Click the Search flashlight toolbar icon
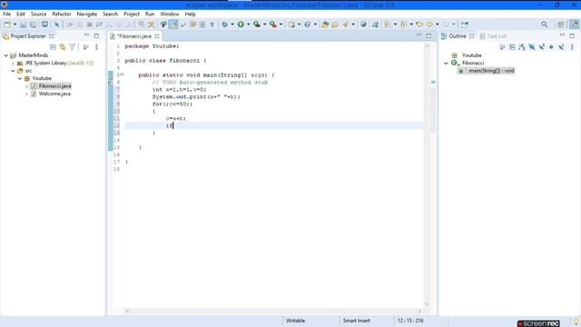Screen dimensions: 581x327 (345, 25)
